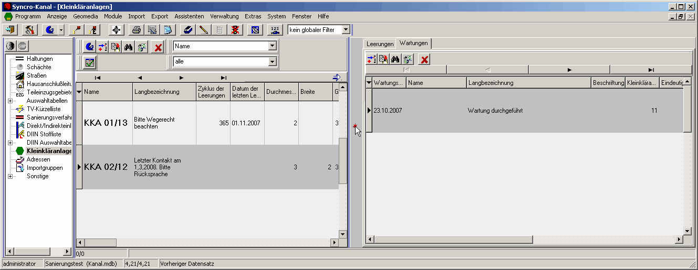
Task: Switch to the Leerungen tab
Action: [380, 44]
